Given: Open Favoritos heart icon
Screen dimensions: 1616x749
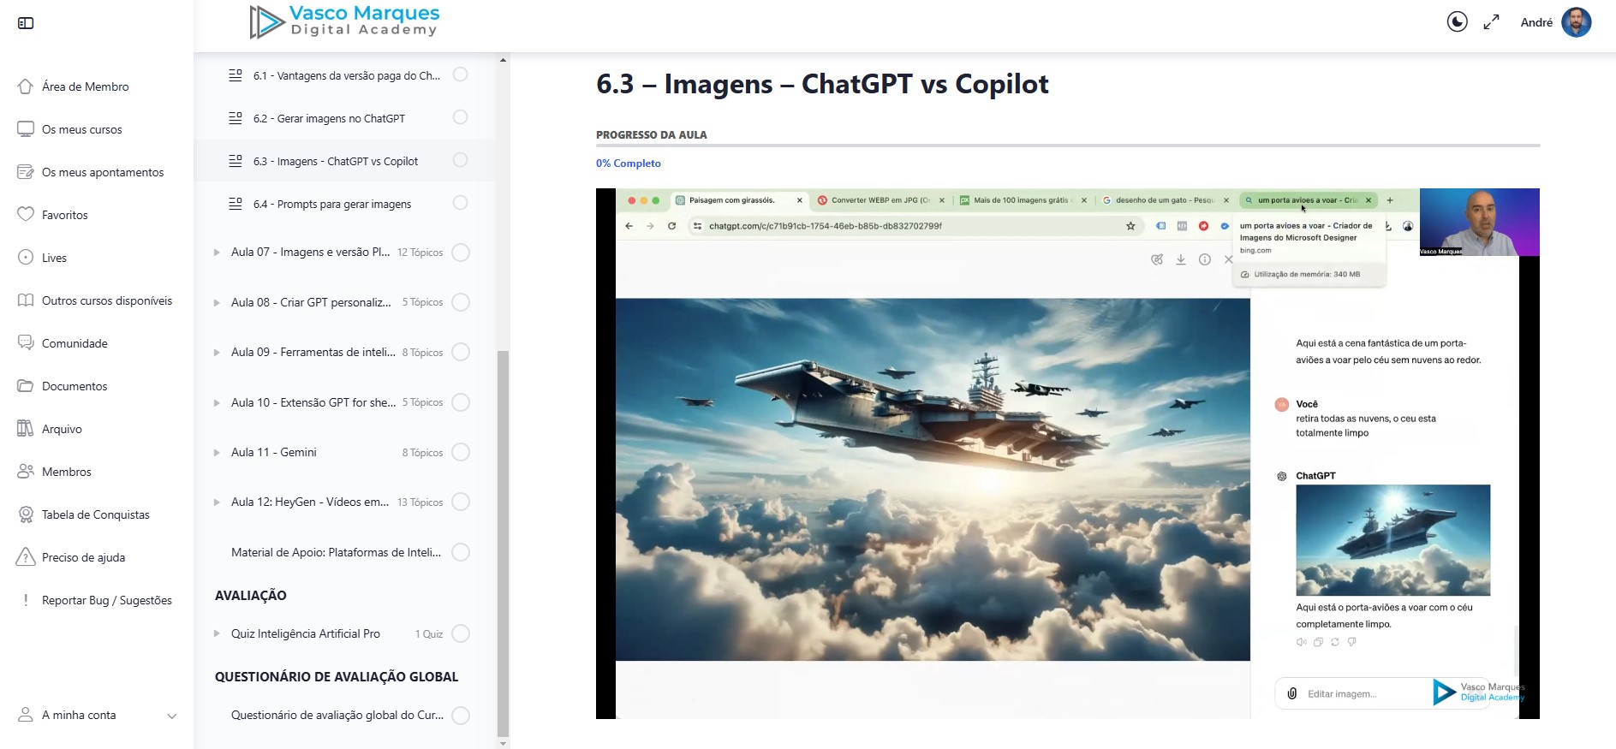Looking at the screenshot, I should [26, 215].
